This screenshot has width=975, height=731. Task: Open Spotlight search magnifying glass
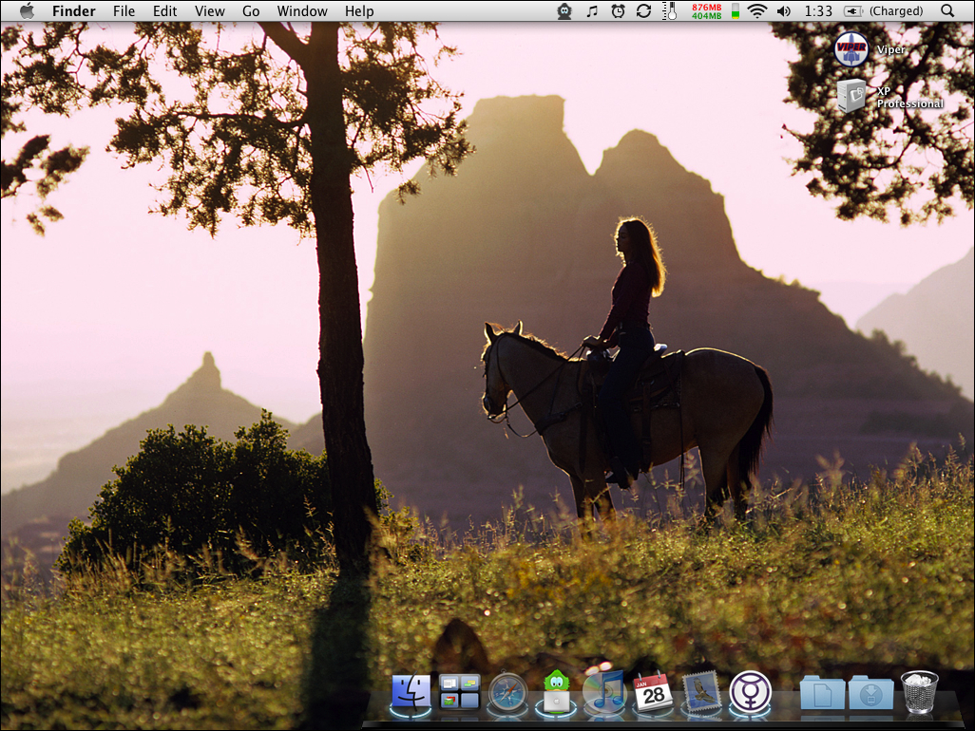point(947,11)
